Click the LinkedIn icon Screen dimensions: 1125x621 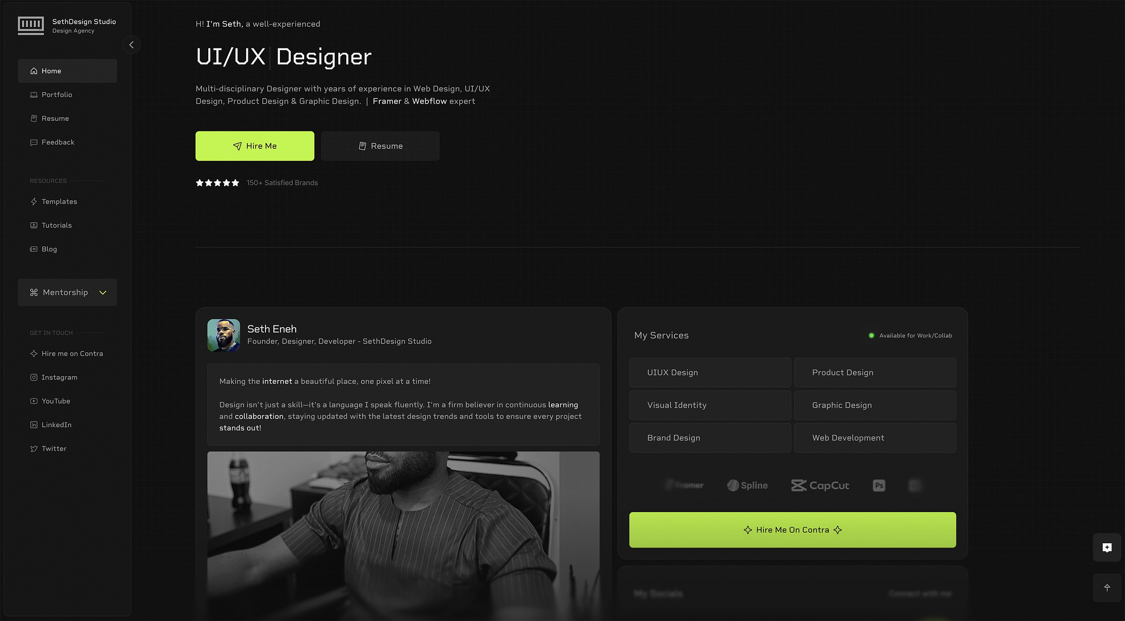(x=34, y=425)
